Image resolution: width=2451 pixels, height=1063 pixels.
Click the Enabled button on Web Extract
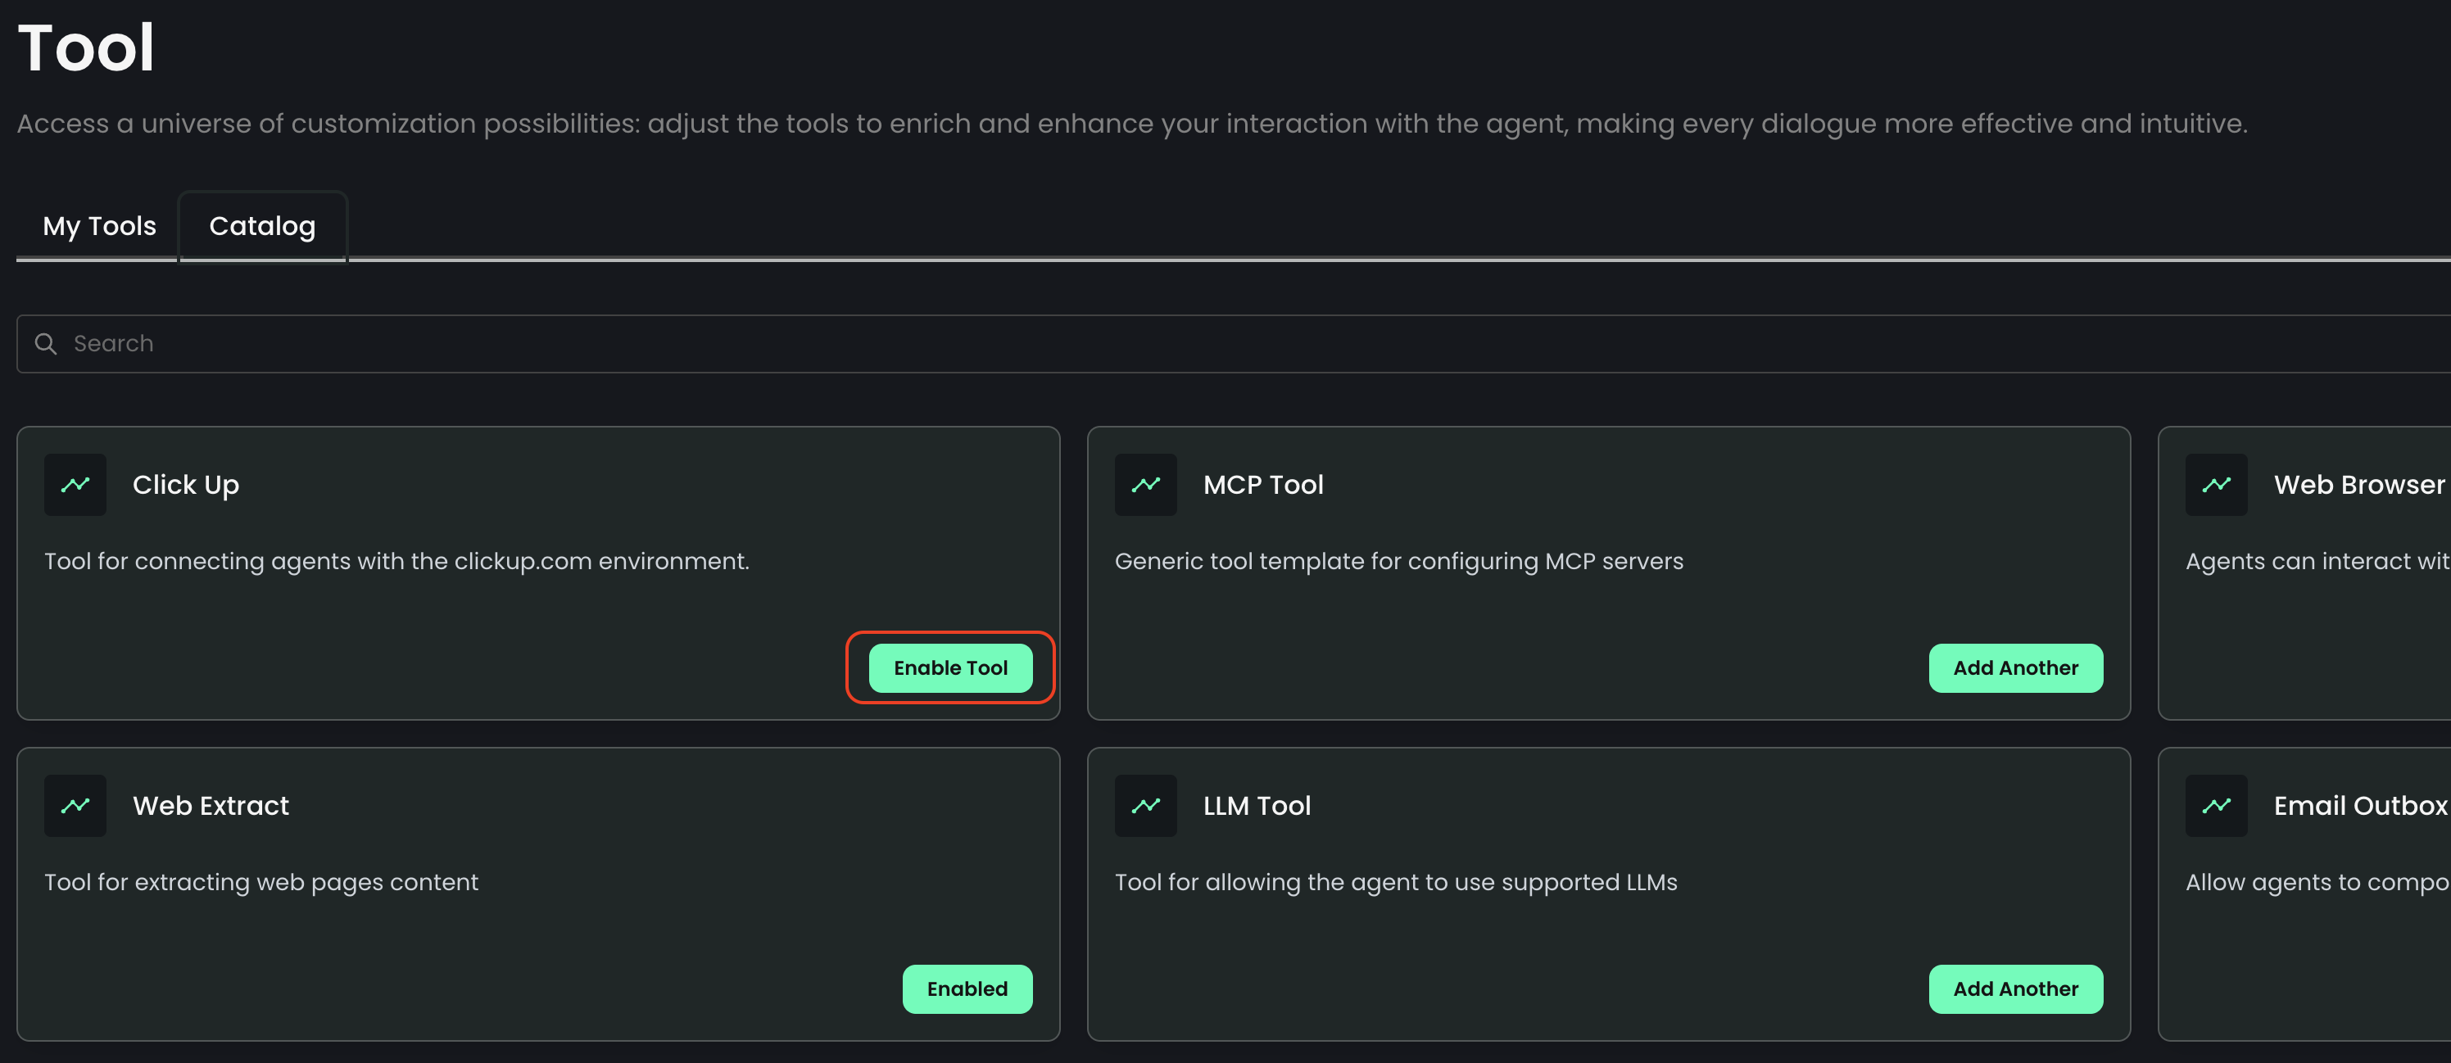(x=967, y=988)
